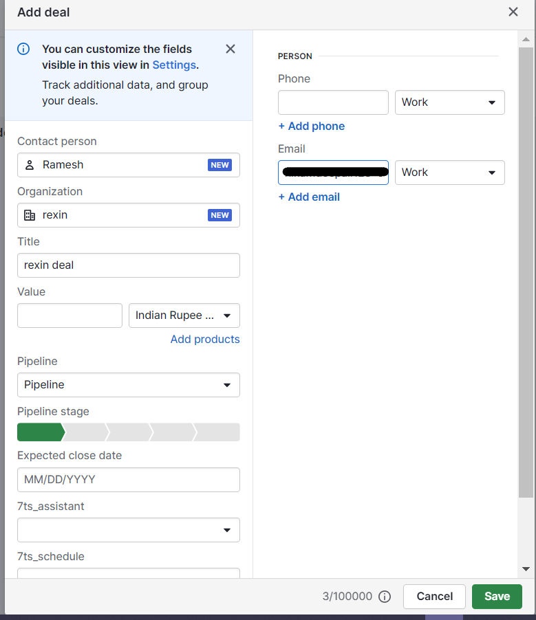Viewport: 536px width, 620px height.
Task: Open the Settings link in banner
Action: click(x=174, y=65)
